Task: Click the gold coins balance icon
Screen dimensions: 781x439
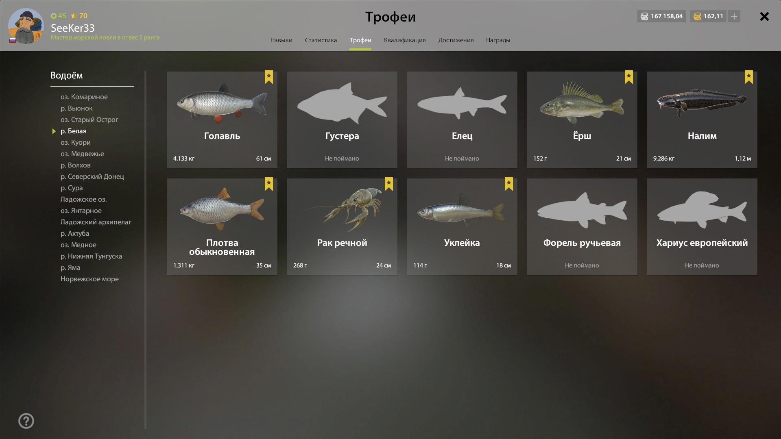Action: click(x=697, y=16)
